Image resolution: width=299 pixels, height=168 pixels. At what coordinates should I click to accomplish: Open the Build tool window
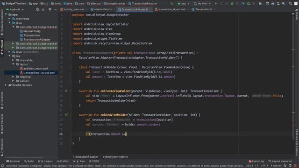[x=29, y=161]
